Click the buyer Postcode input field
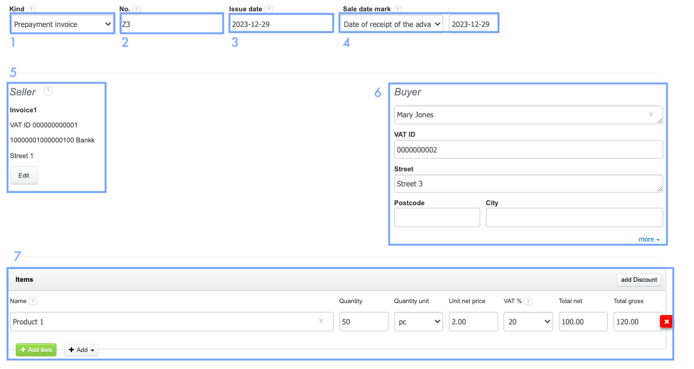The width and height of the screenshot is (694, 369). (437, 218)
